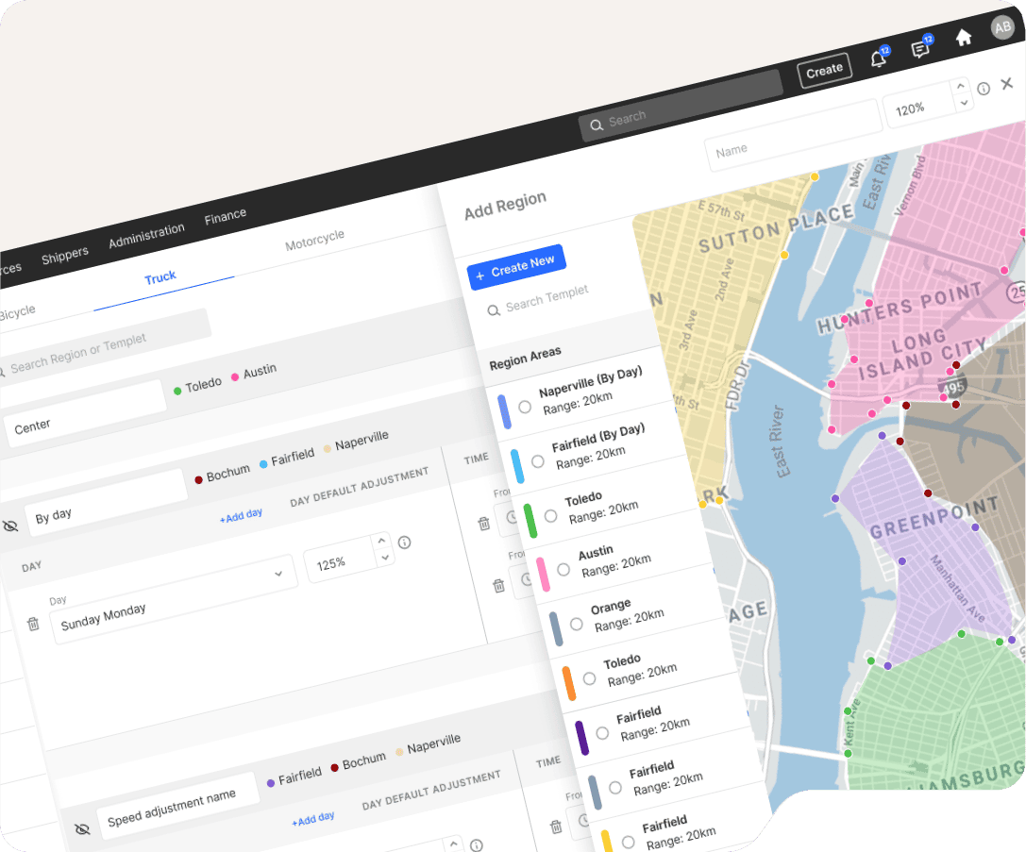Viewport: 1026px width, 852px height.
Task: Click the green Toledo color bar
Action: click(x=530, y=521)
